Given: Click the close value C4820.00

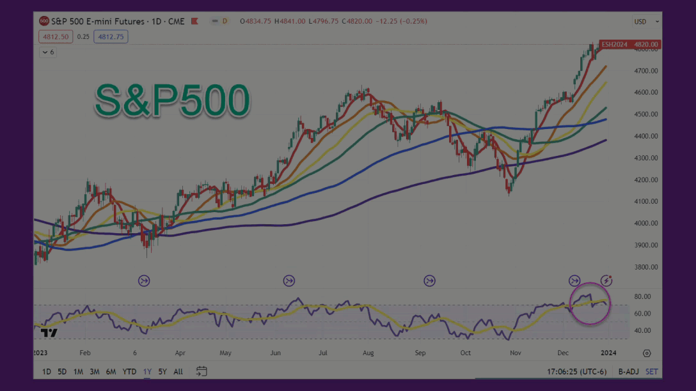Looking at the screenshot, I should pos(357,21).
